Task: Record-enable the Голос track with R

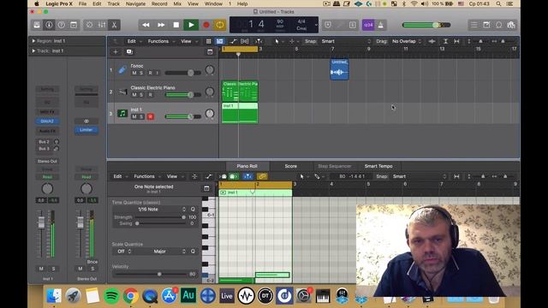Action: 151,73
